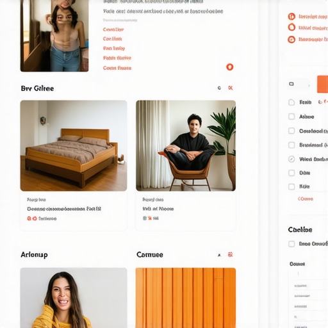Click the up arrow beside Carnuee heading

click(219, 255)
